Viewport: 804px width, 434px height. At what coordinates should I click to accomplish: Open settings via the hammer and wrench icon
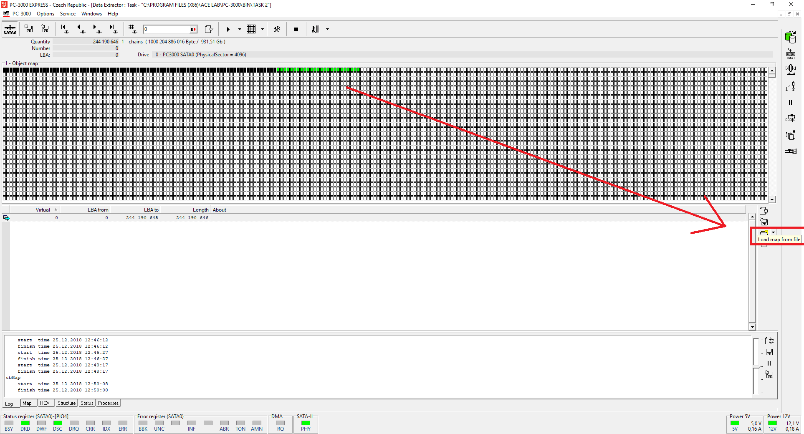click(277, 29)
